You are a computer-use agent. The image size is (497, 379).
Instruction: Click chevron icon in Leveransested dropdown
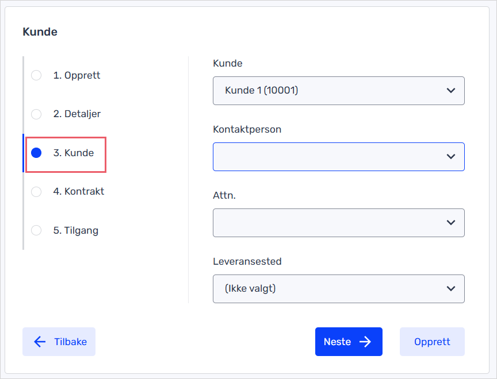tap(451, 288)
